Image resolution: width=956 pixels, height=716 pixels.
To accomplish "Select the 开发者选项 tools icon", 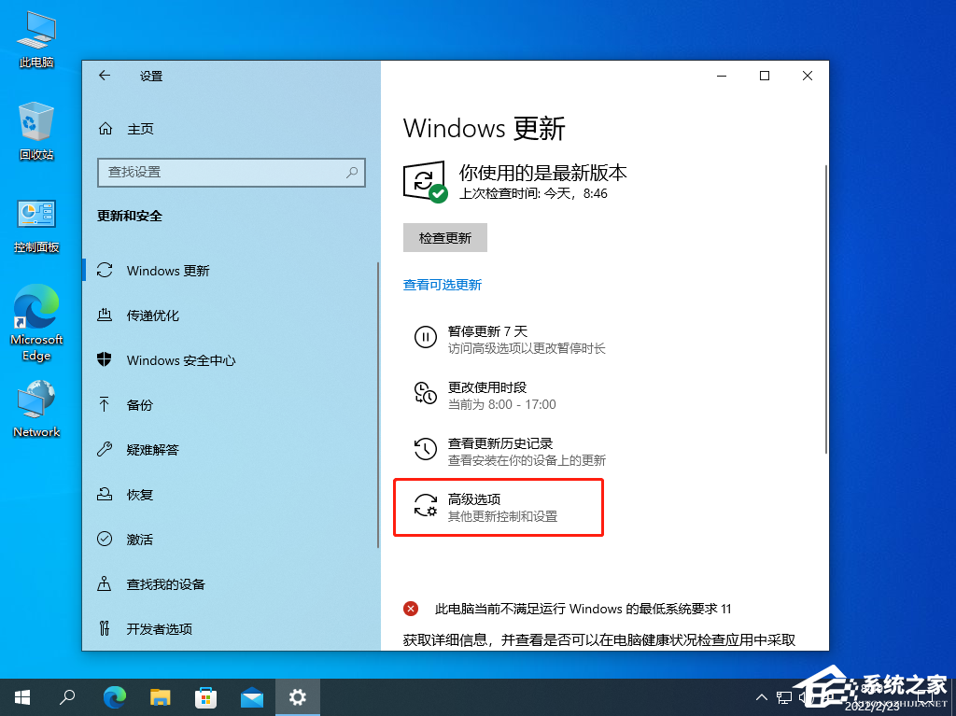I will pyautogui.click(x=105, y=628).
